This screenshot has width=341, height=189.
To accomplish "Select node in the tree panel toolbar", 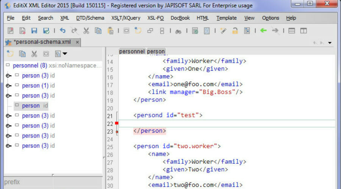I will [x=46, y=54].
